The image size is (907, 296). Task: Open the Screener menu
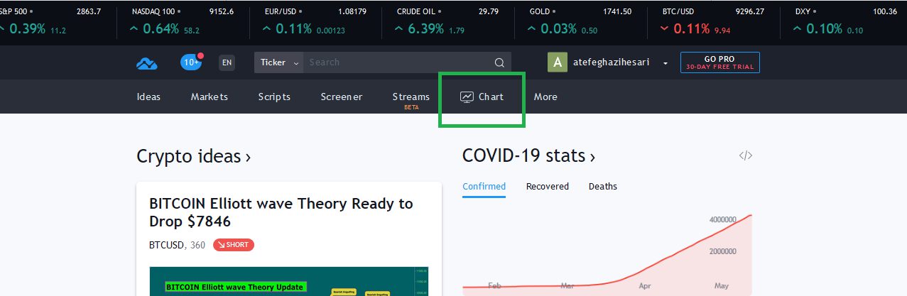[x=342, y=97]
